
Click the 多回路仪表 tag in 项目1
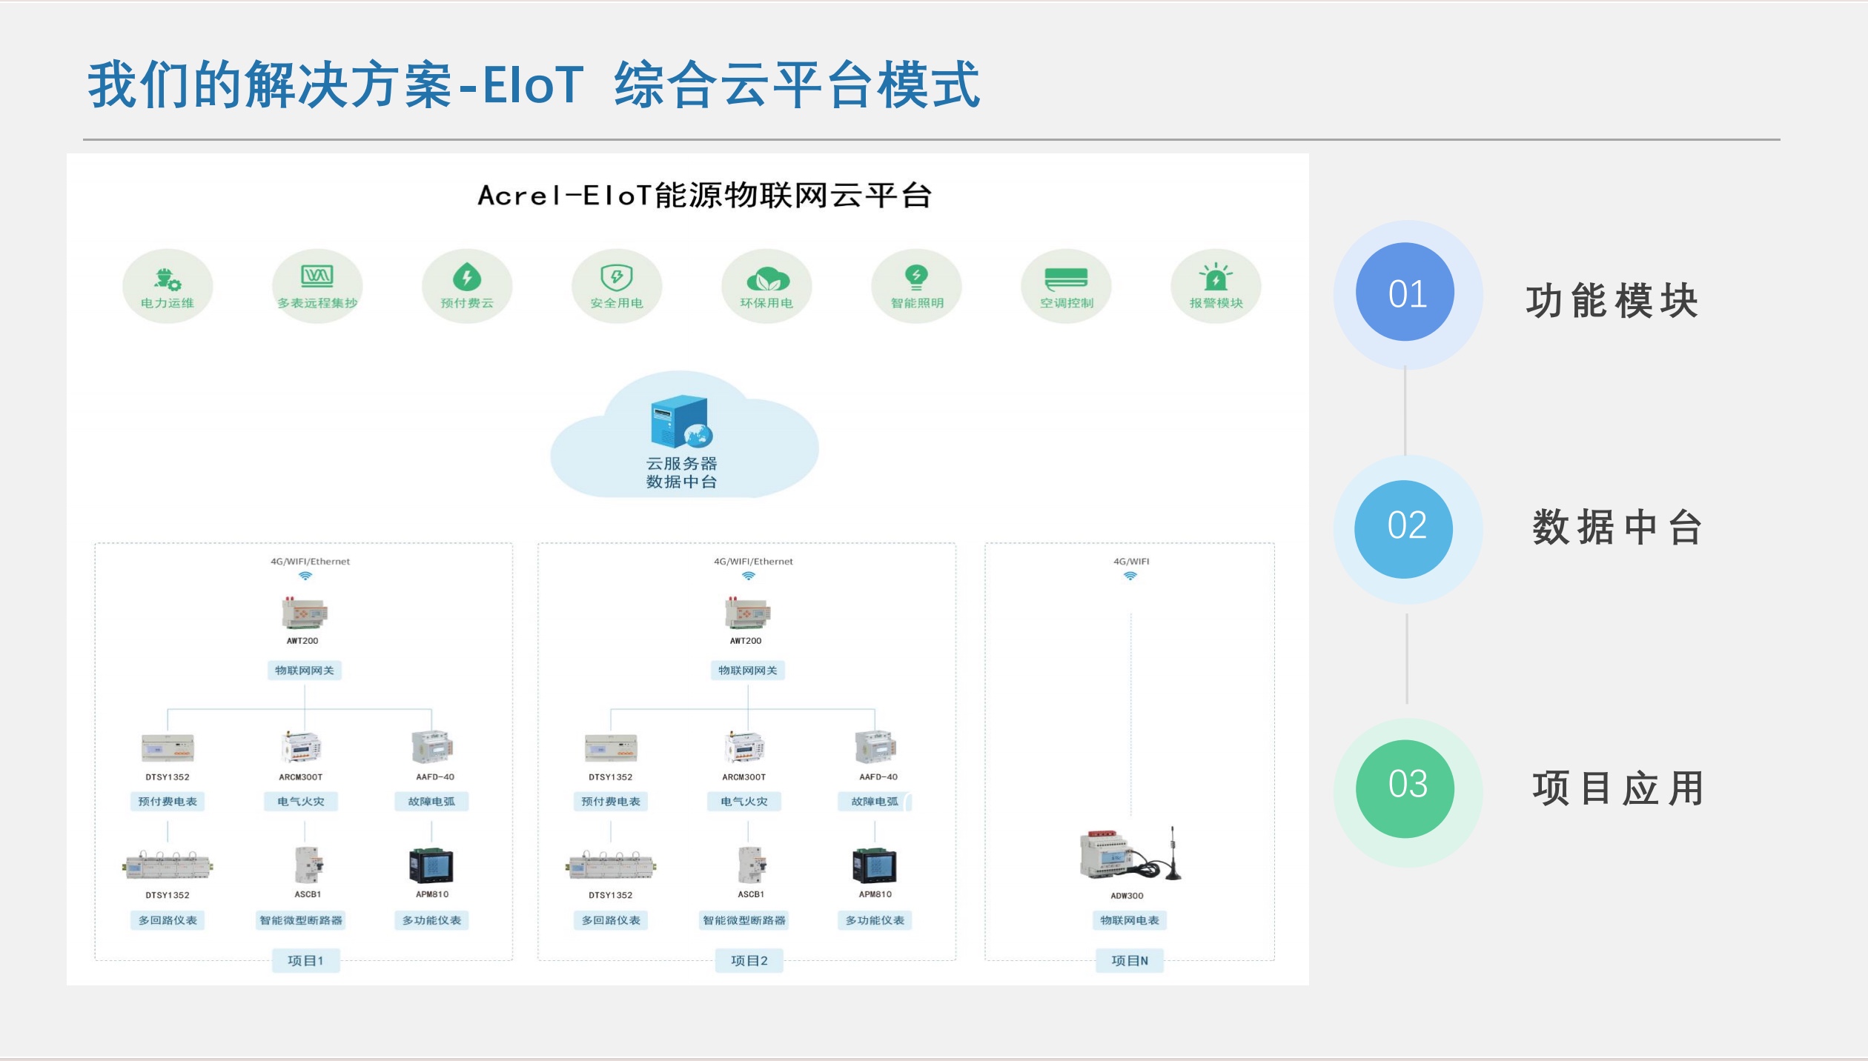pyautogui.click(x=168, y=920)
